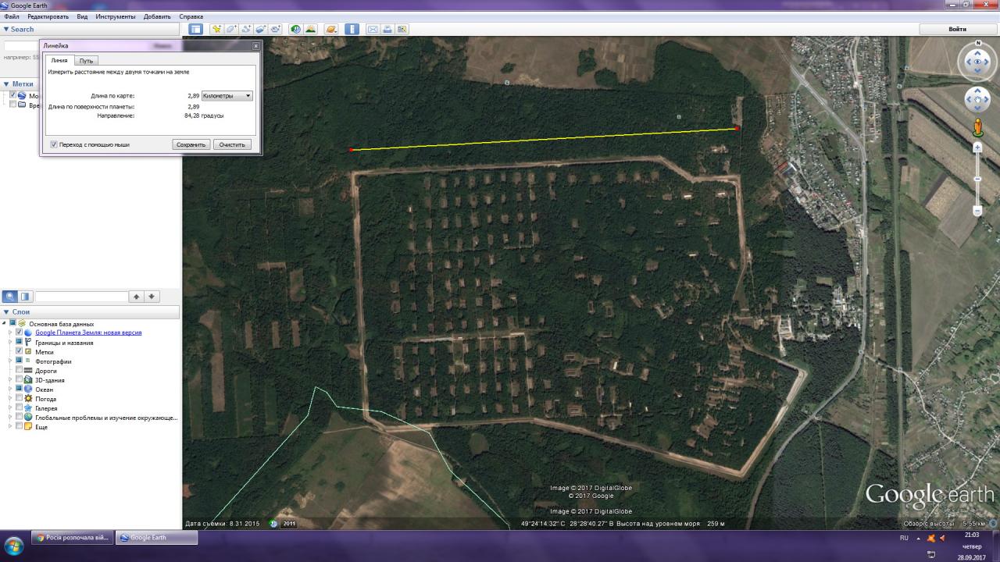Collapse the Слои panel
The image size is (1000, 562).
6,312
